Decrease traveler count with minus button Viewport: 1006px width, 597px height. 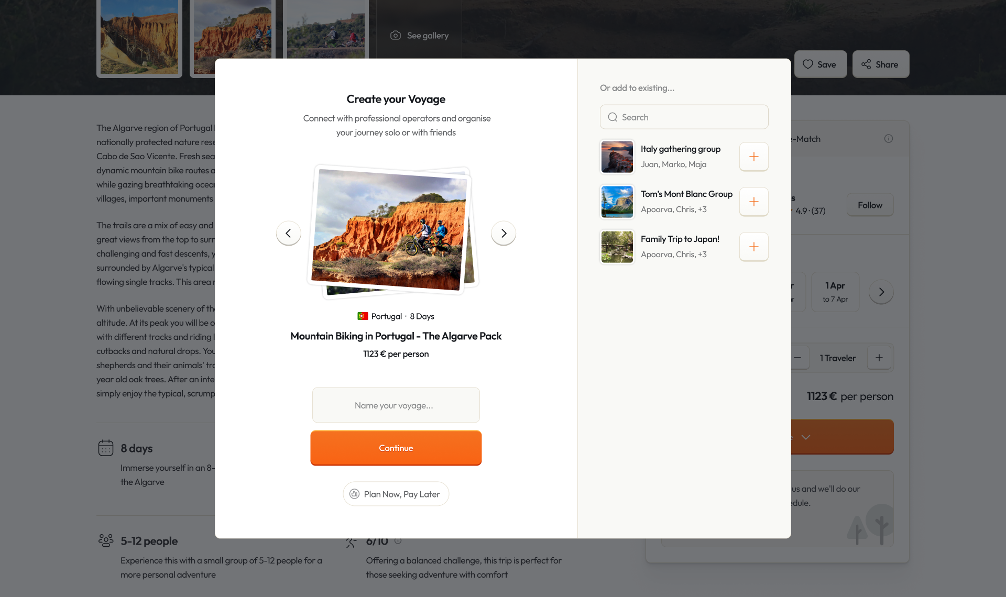click(x=797, y=358)
